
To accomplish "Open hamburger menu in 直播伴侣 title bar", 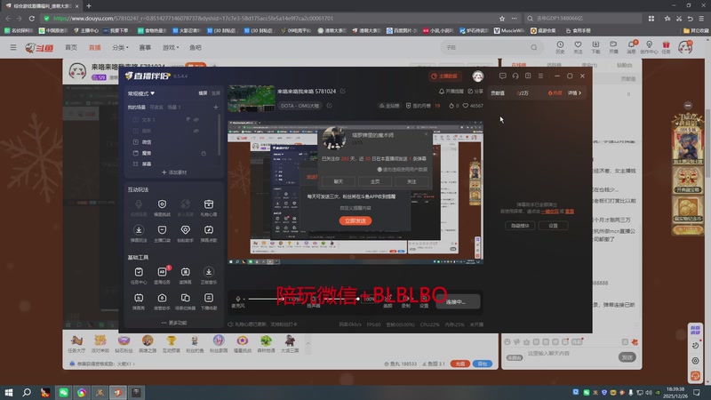I will [x=540, y=76].
